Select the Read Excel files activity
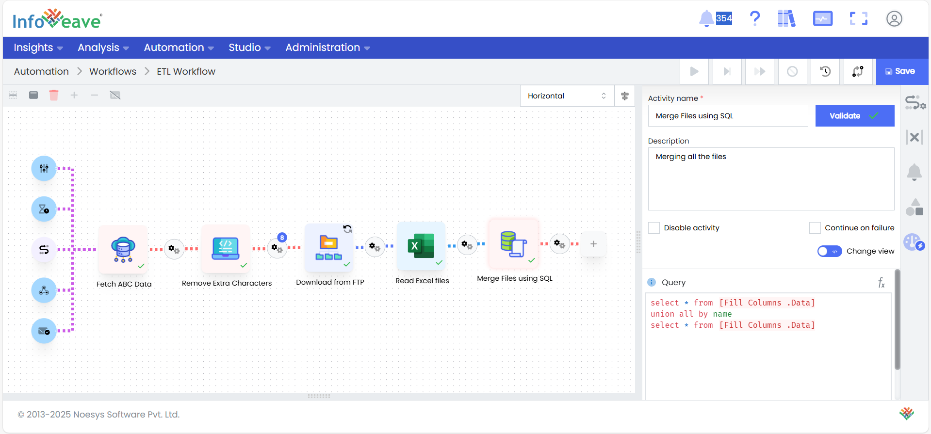The height and width of the screenshot is (434, 931). point(421,246)
